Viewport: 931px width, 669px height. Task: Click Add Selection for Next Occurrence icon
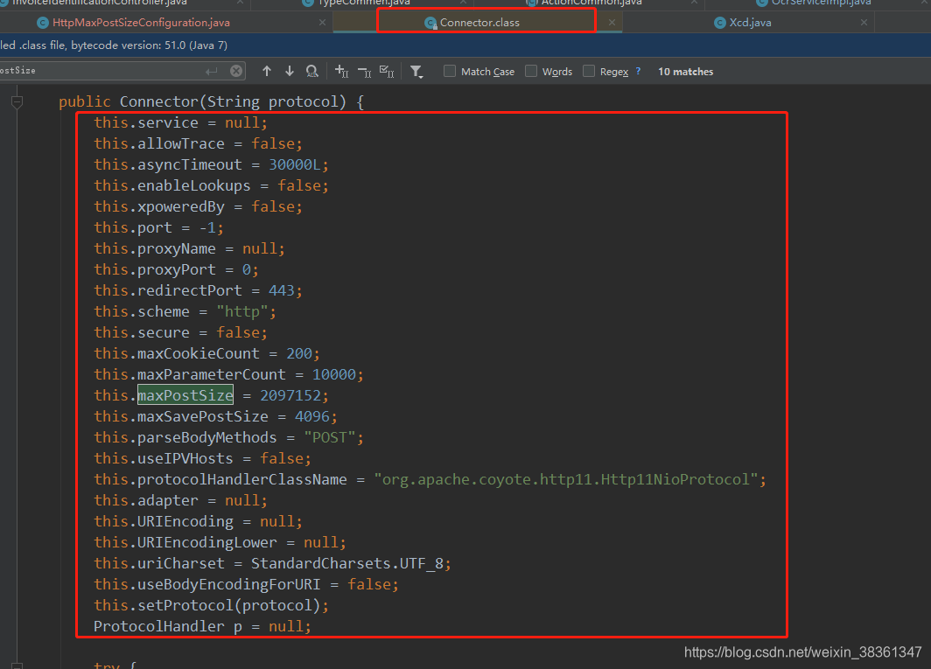click(x=340, y=72)
